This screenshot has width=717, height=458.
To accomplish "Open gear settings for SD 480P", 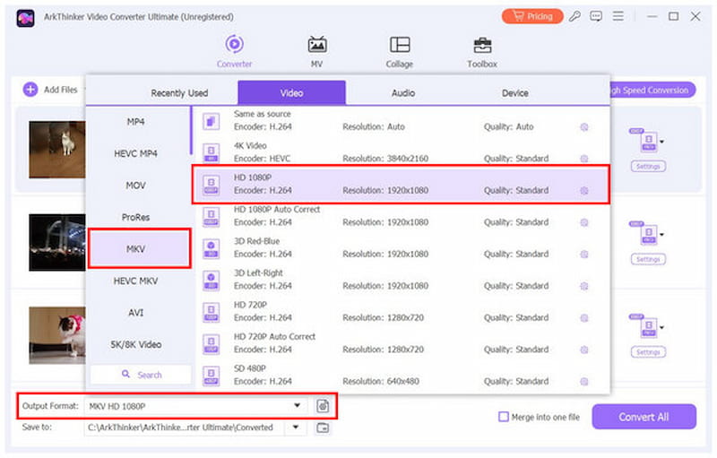I will 584,381.
